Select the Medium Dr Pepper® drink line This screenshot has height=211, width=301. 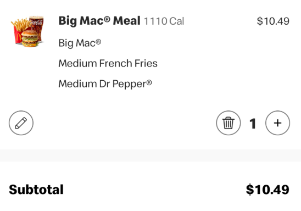105,84
